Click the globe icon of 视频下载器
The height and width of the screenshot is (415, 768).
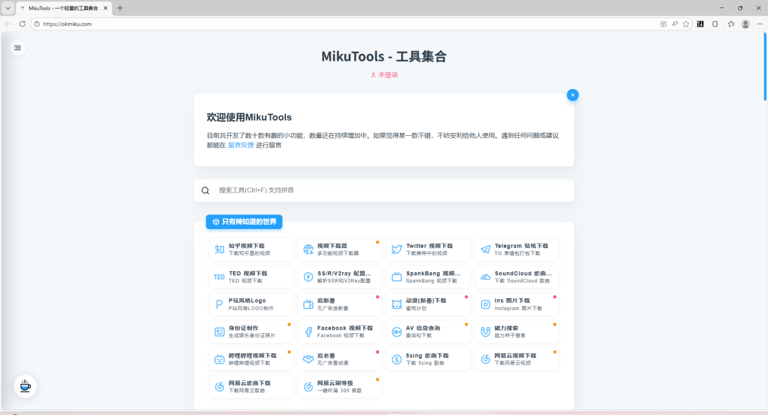coord(308,250)
